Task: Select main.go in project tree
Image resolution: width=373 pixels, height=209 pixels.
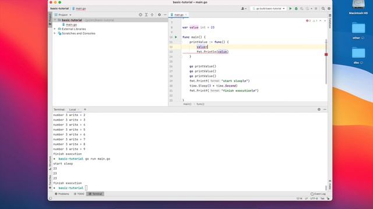Action: 71,24
